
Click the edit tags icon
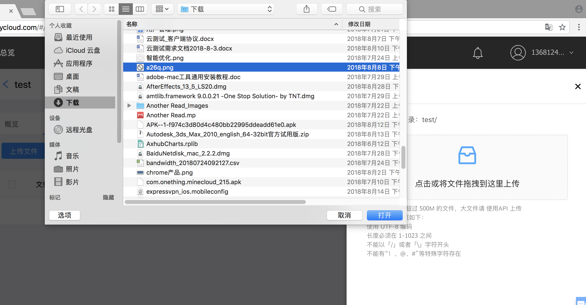click(332, 9)
